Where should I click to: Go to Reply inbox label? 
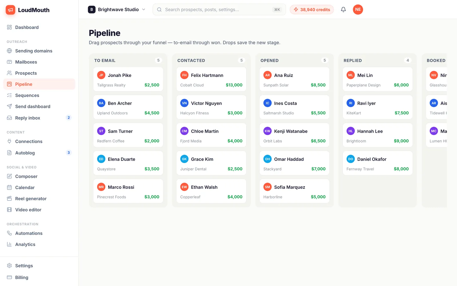28,118
